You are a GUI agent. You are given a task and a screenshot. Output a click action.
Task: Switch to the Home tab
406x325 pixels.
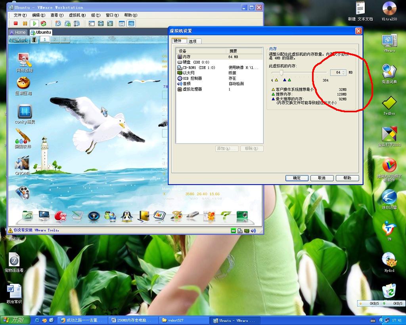coord(18,33)
